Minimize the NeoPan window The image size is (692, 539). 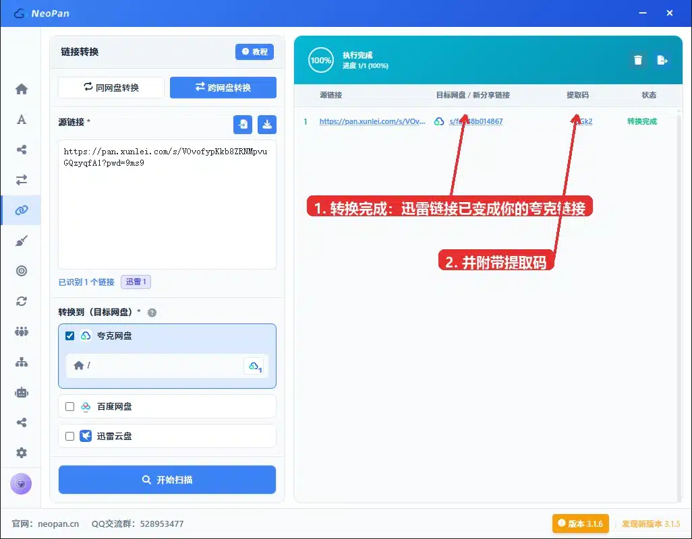pos(643,13)
